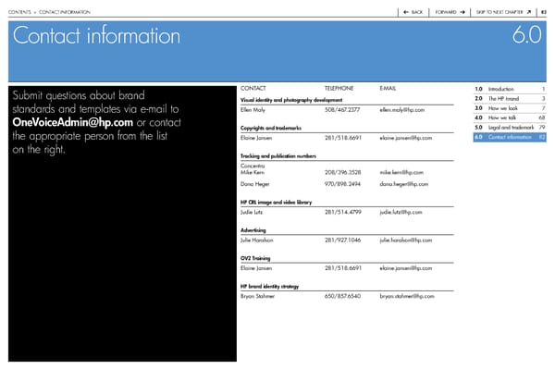Open dana.heger@hp.com email link
The height and width of the screenshot is (370, 555).
click(403, 184)
